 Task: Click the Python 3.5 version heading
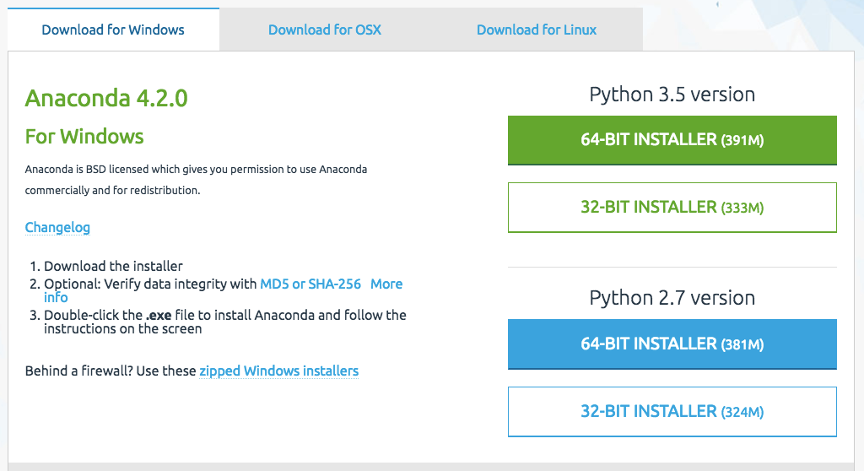pyautogui.click(x=672, y=95)
